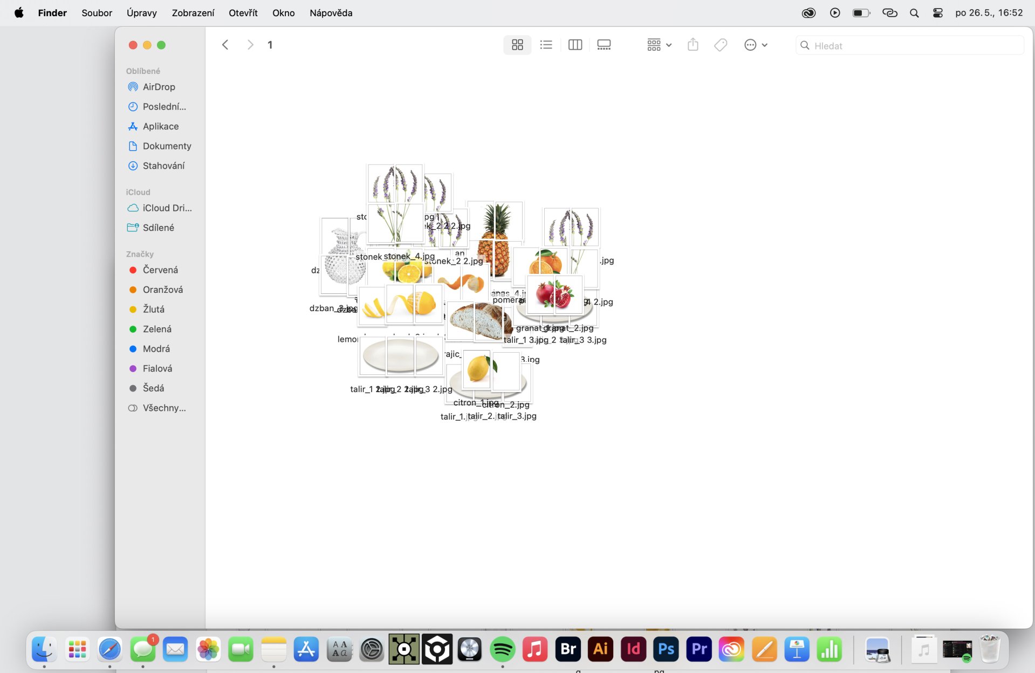Select iCloud Drive in sidebar
Image resolution: width=1035 pixels, height=673 pixels.
tap(167, 208)
